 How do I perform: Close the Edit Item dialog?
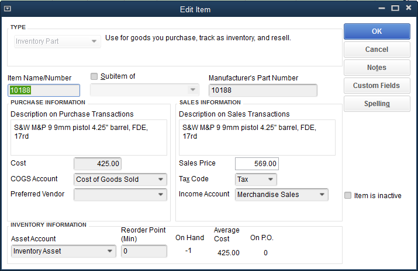(x=409, y=8)
